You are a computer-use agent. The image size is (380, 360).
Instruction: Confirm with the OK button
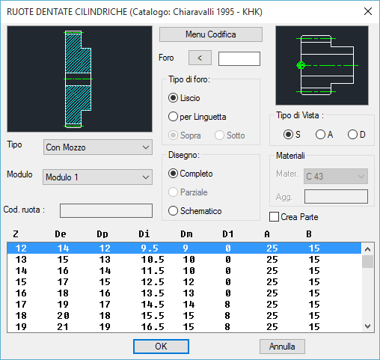tap(161, 347)
